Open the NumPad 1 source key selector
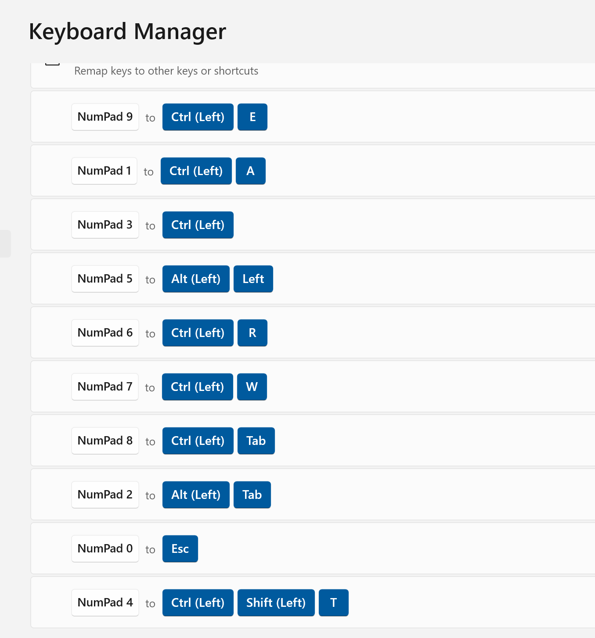This screenshot has width=595, height=638. tap(104, 171)
